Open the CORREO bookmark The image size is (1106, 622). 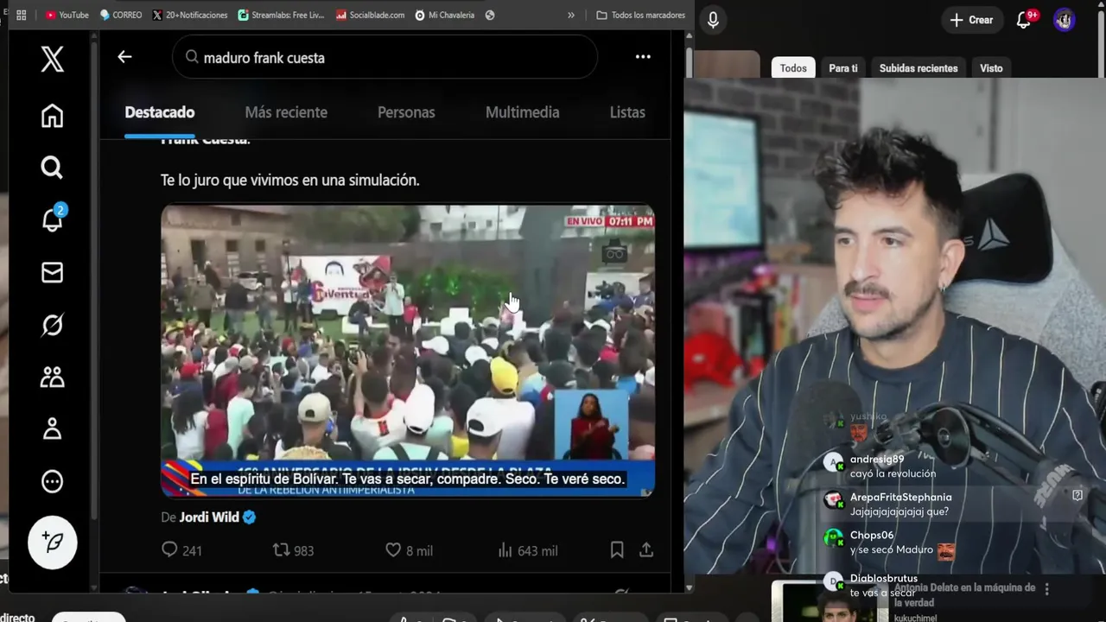click(x=120, y=15)
